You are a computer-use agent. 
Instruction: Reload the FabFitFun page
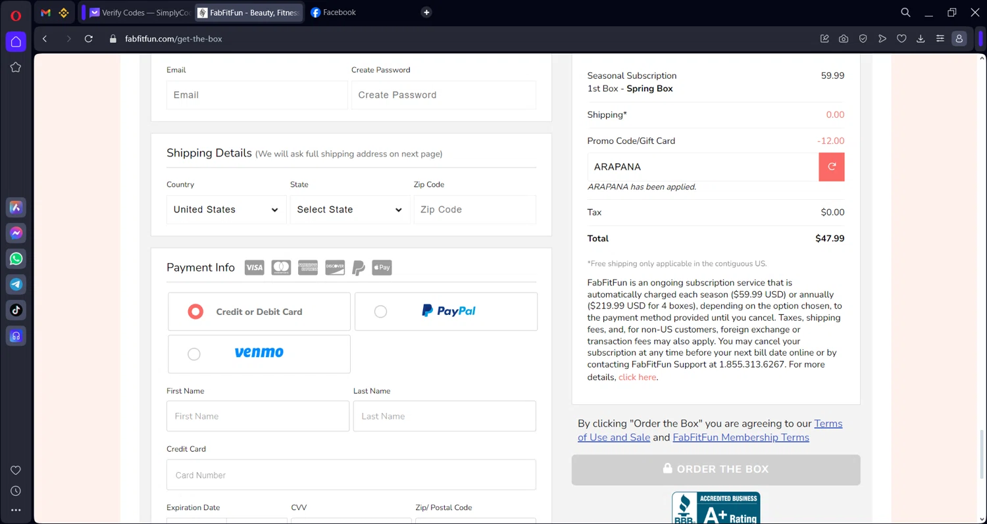[x=89, y=39]
